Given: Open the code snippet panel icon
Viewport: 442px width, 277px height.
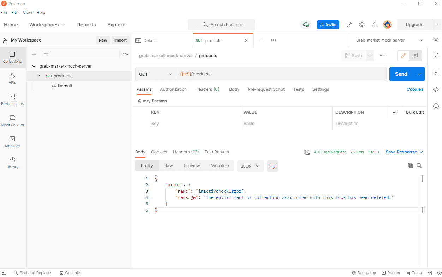Looking at the screenshot, I should [436, 89].
